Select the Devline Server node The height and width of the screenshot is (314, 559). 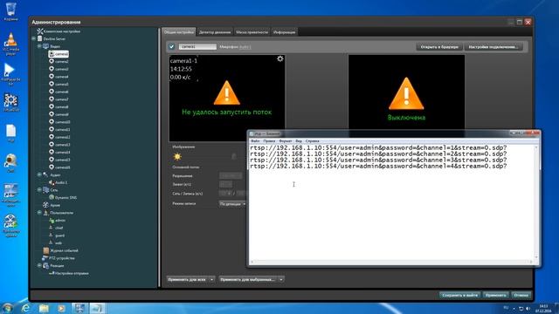(x=54, y=38)
